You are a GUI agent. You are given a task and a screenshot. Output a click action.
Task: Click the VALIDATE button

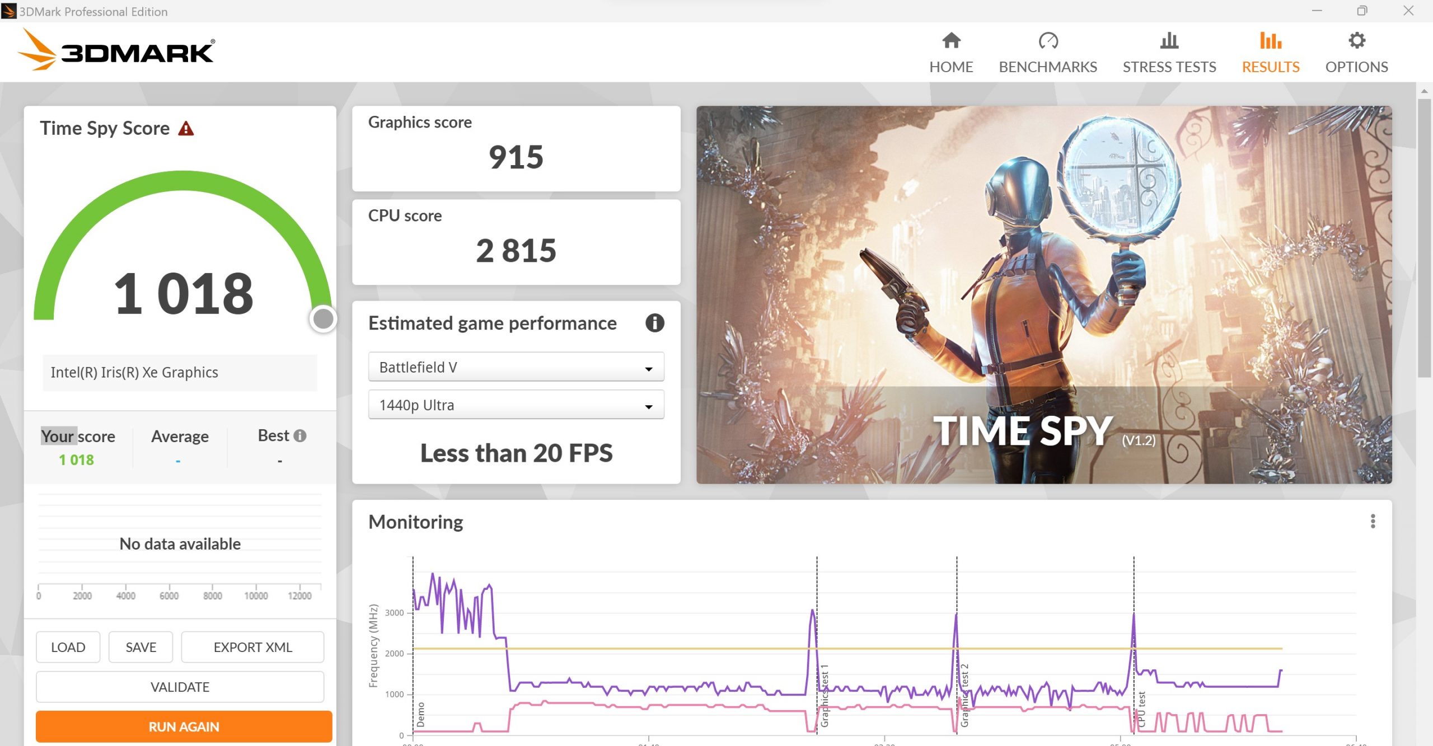click(180, 687)
